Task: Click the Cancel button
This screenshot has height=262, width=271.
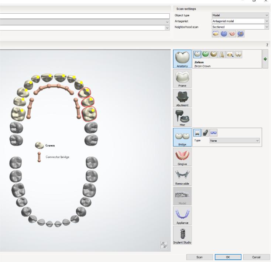Action: tap(256, 257)
